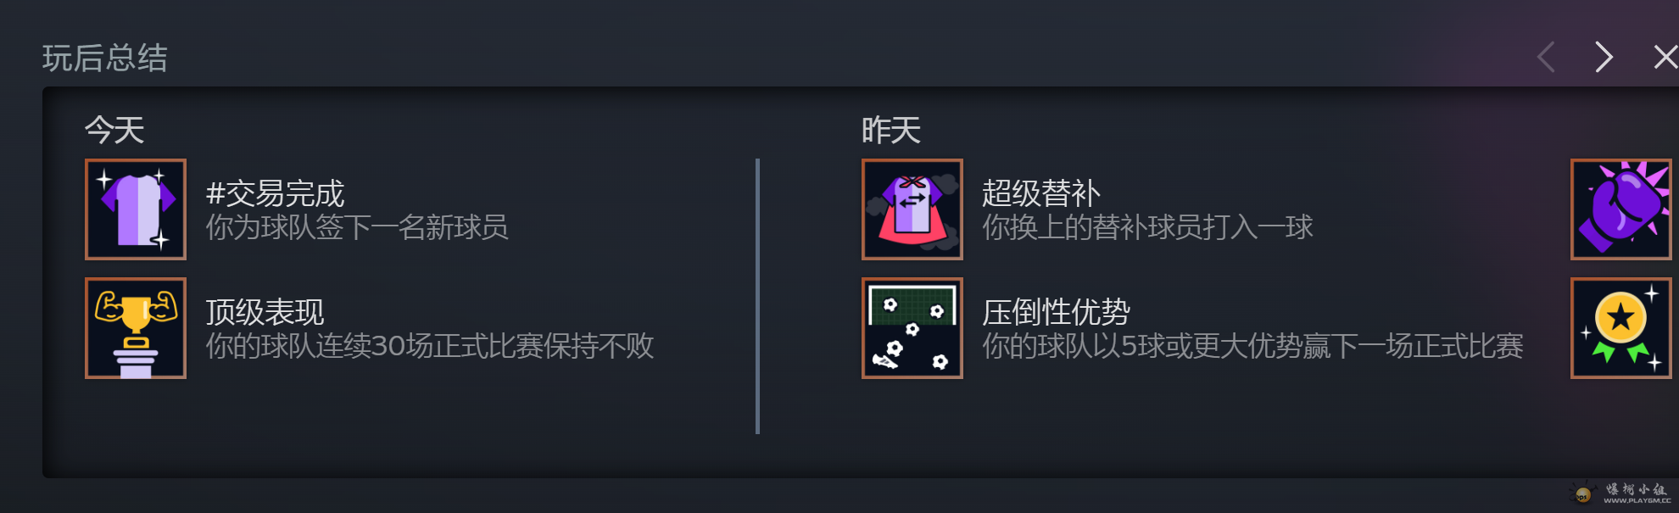Viewport: 1679px width, 513px height.
Task: Click the 玩后总结 heading
Action: 105,58
